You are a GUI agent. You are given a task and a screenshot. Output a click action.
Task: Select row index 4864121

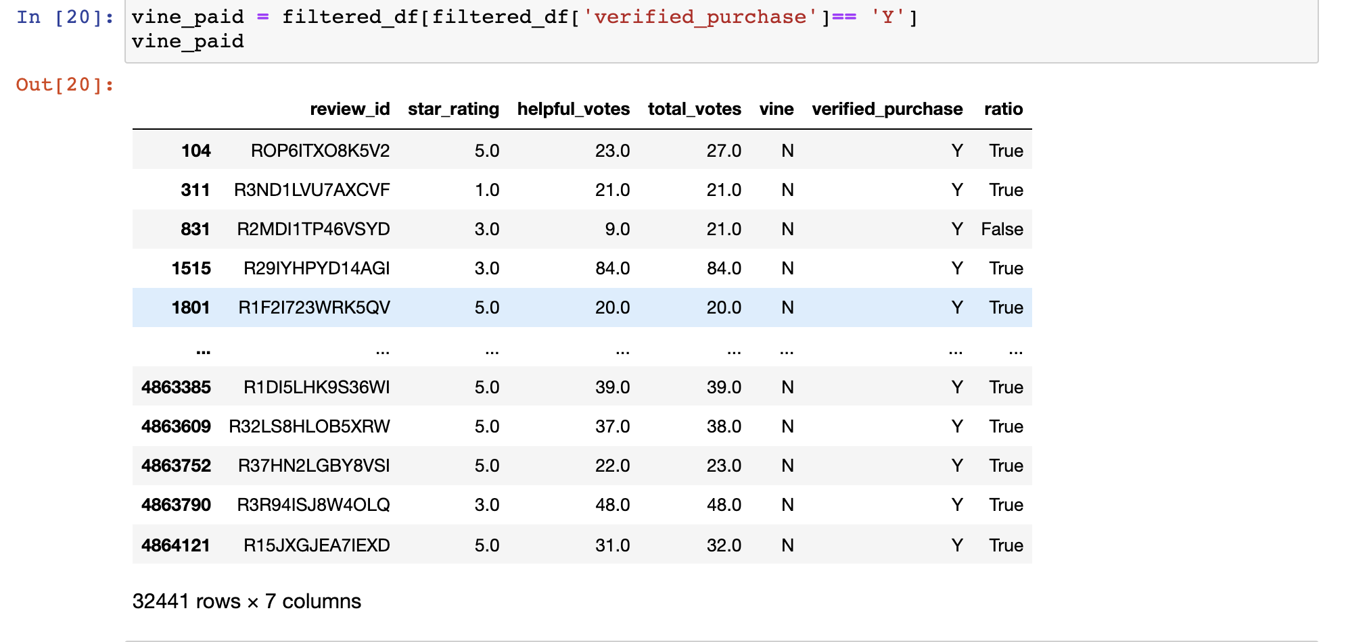tap(176, 545)
